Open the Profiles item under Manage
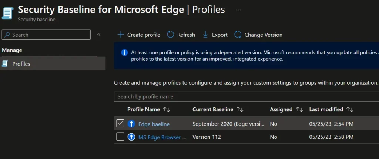 (53, 64)
